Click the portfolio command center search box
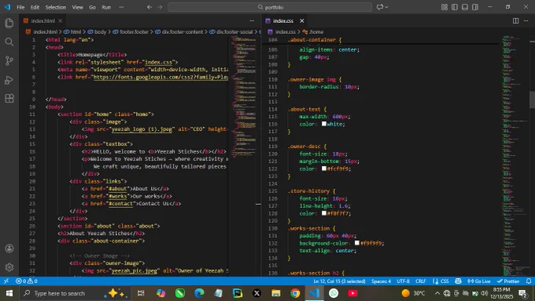 click(x=270, y=7)
